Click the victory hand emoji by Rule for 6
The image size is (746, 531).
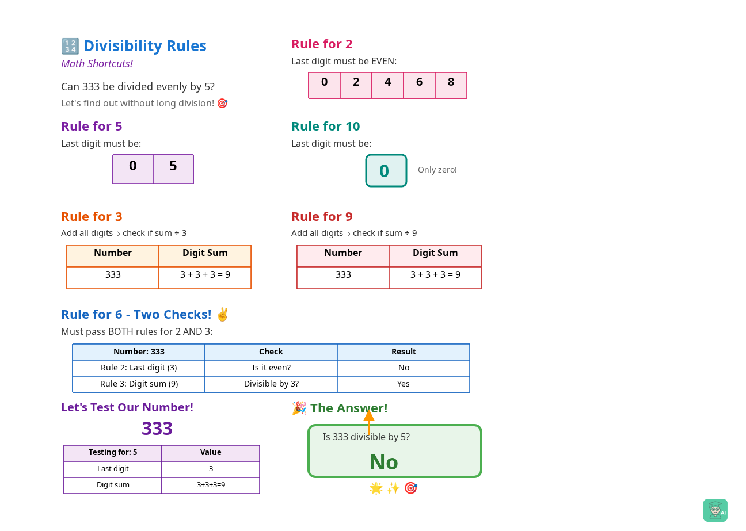point(223,315)
